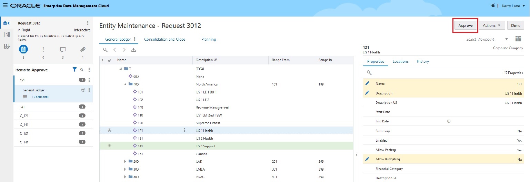Click the Start Date property field
The image size is (530, 182).
(443, 112)
